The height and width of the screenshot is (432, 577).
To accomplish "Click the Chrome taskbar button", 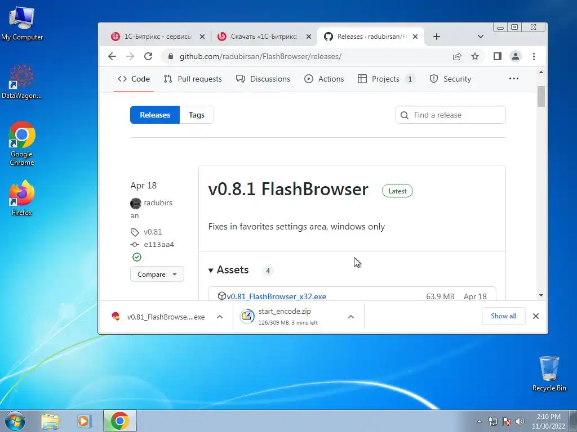I will 119,421.
